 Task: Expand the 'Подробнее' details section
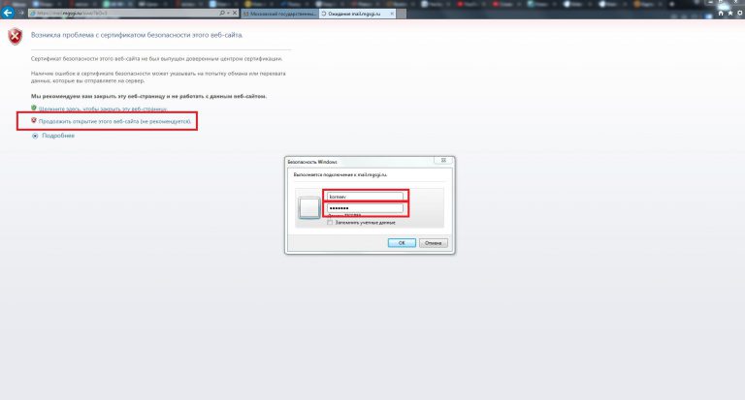coord(57,136)
